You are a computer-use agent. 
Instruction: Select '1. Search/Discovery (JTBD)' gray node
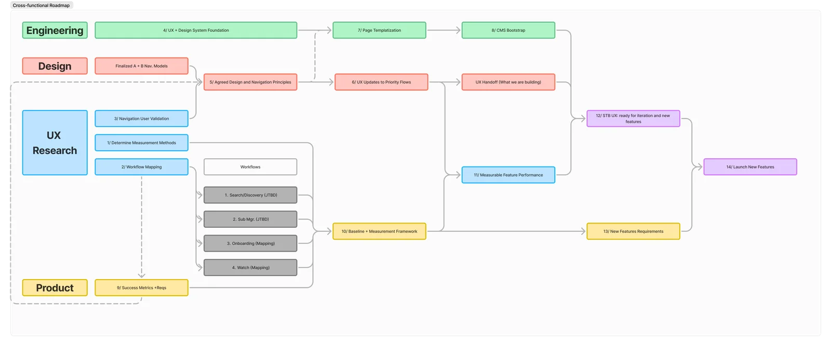point(250,195)
